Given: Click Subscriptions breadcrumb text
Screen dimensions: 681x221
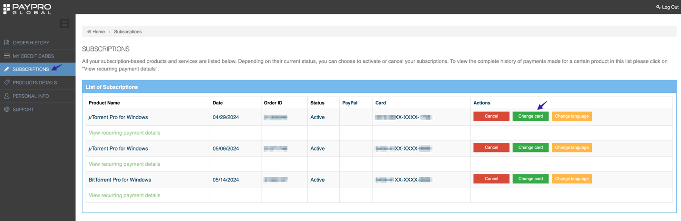Looking at the screenshot, I should (128, 31).
